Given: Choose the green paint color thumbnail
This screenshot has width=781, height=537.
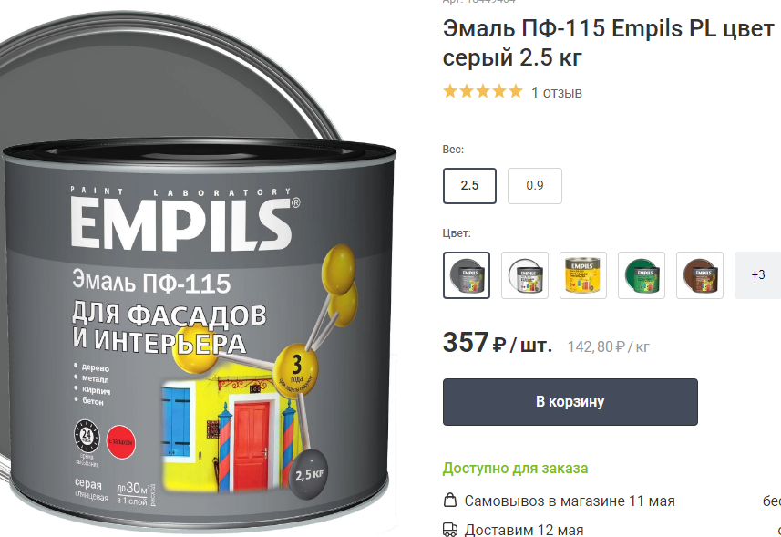Looking at the screenshot, I should tap(641, 275).
